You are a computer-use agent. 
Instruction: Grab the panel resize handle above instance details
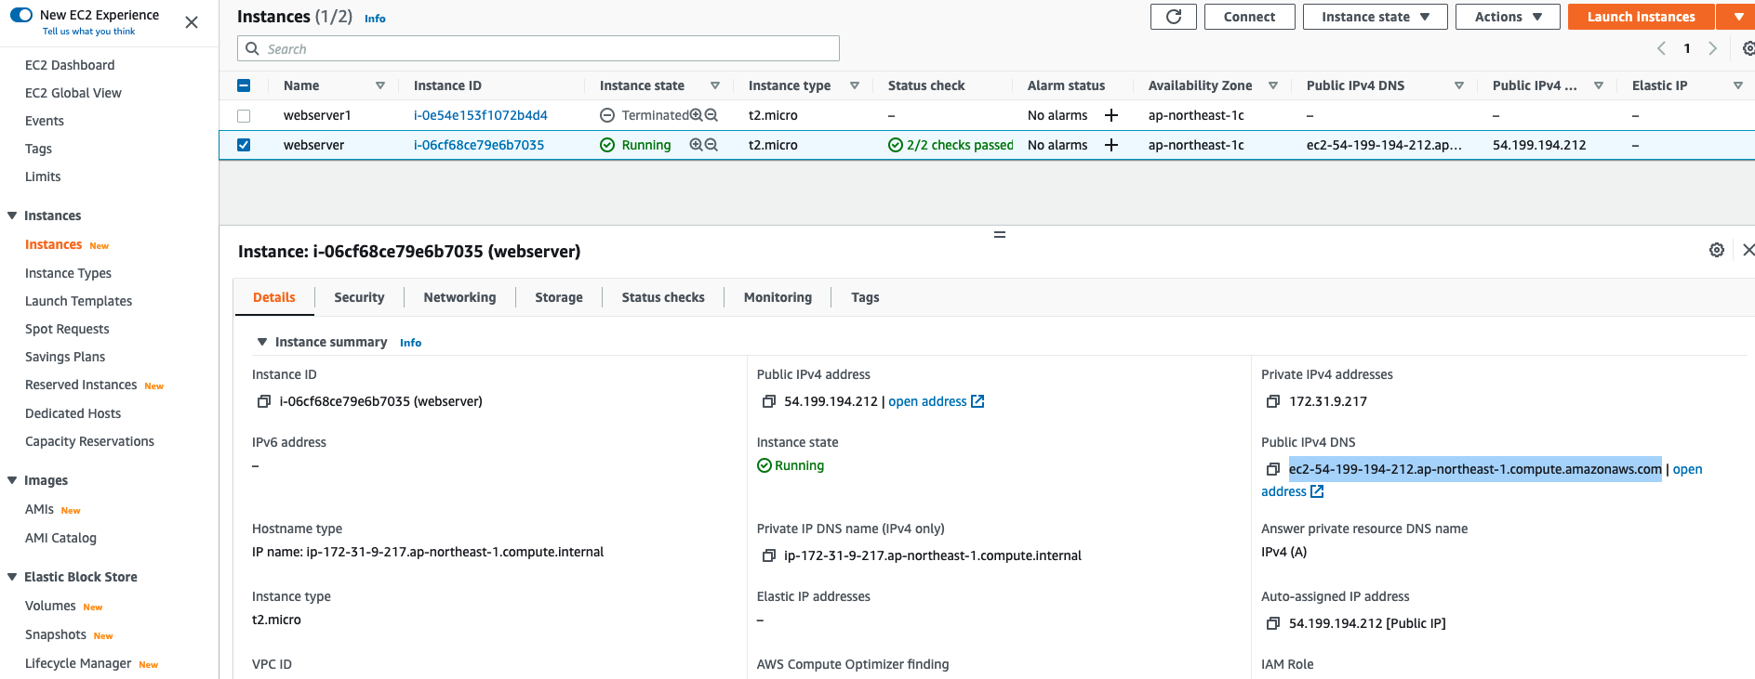click(1000, 234)
